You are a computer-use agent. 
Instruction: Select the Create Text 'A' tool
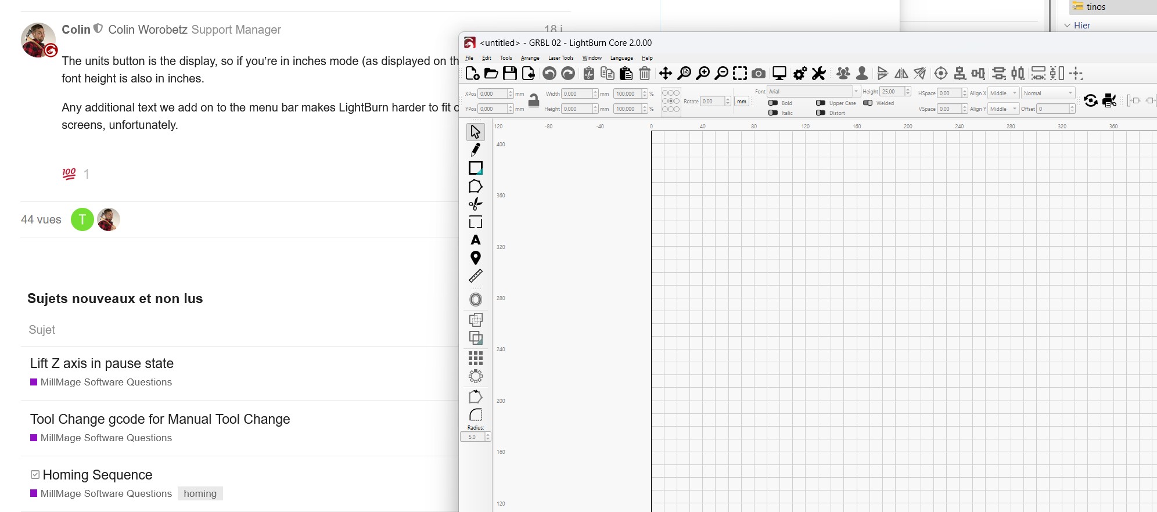(x=476, y=240)
